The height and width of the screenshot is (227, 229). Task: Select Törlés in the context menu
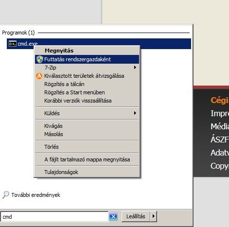click(x=87, y=147)
